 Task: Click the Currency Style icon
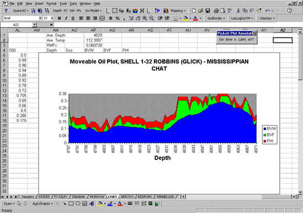click(x=111, y=18)
